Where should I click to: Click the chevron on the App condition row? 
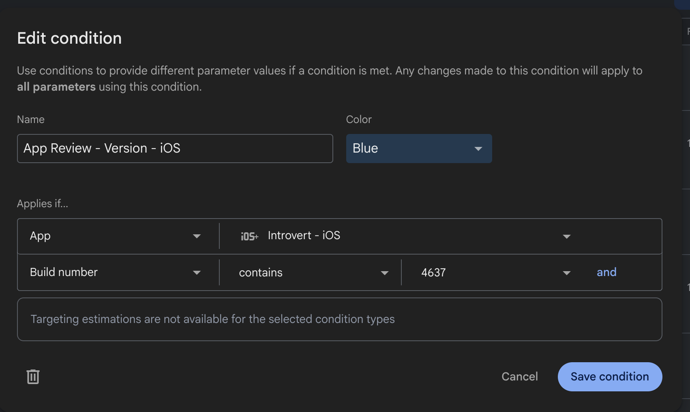[x=197, y=236]
